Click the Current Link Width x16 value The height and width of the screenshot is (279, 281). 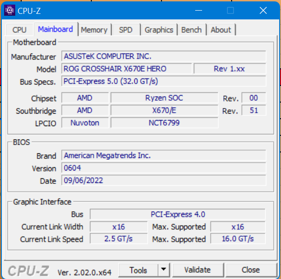click(x=119, y=227)
